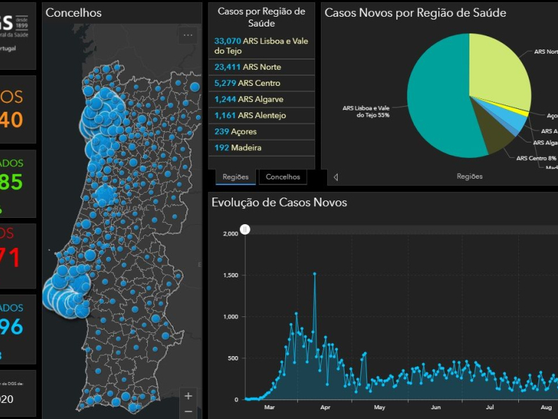This screenshot has height=419, width=558.
Task: Select Madeira in the region list
Action: [262, 148]
